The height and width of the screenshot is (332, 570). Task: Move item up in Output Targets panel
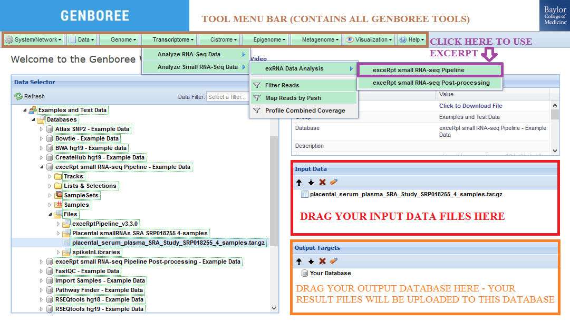(299, 261)
